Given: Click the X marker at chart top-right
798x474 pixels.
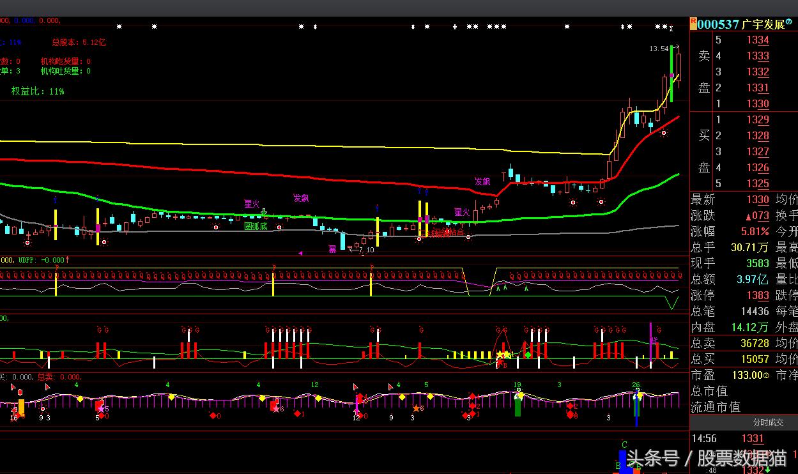Looking at the screenshot, I should [671, 28].
